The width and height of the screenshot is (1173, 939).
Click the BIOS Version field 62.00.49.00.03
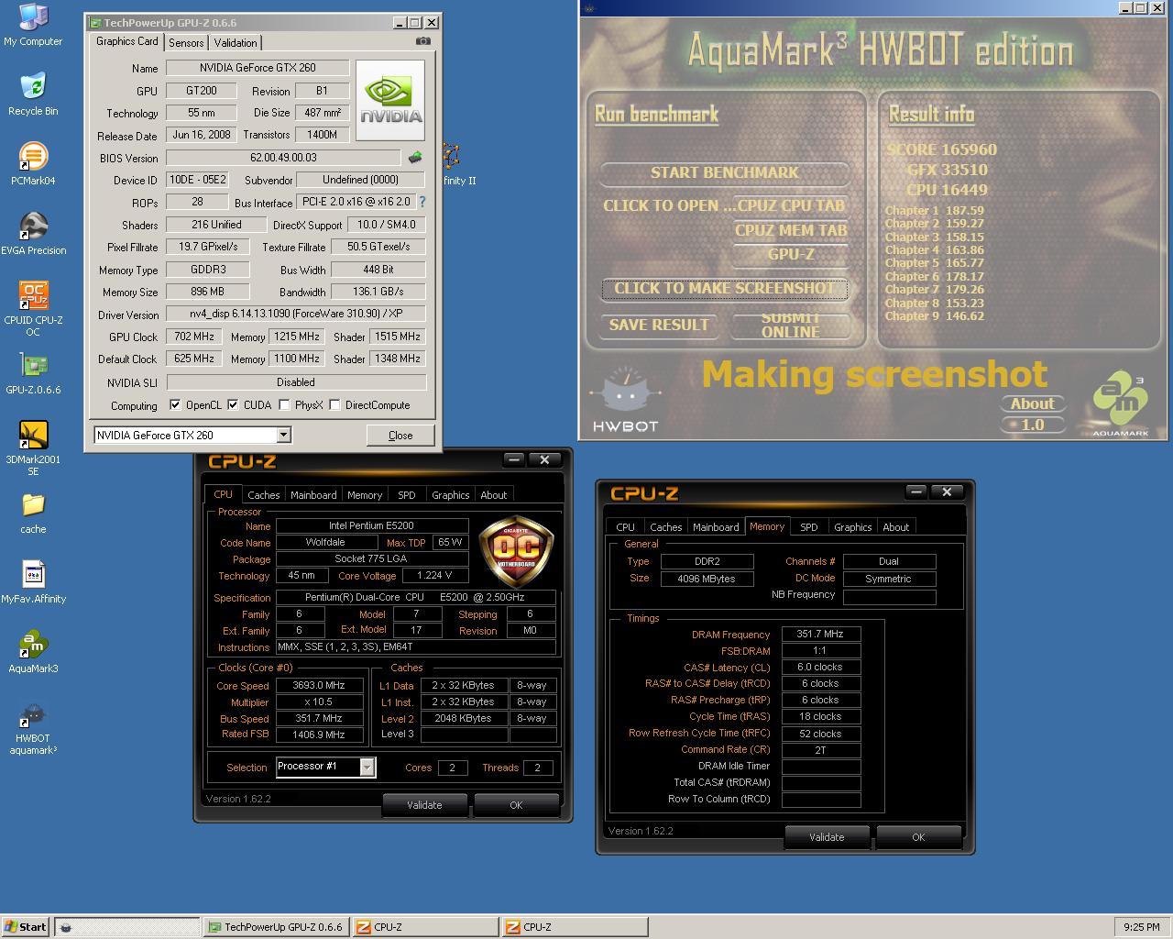(283, 158)
